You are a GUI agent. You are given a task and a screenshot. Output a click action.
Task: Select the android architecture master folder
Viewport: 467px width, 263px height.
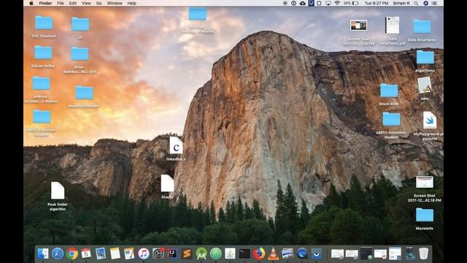[x=41, y=83]
